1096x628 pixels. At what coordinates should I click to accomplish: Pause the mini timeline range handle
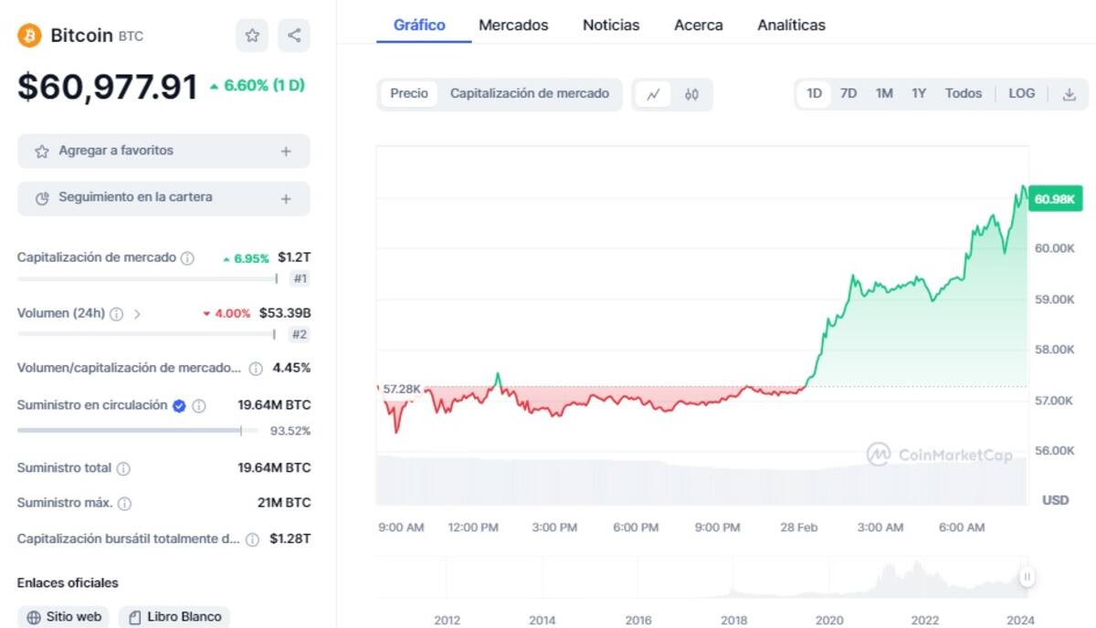1027,576
